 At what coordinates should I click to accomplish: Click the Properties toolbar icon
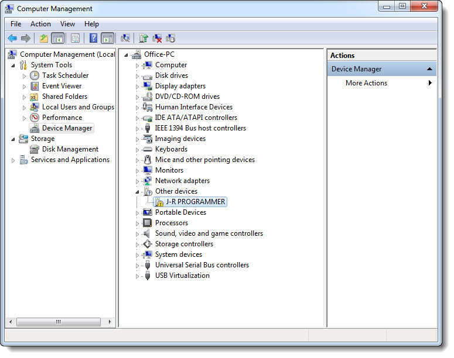[x=75, y=39]
